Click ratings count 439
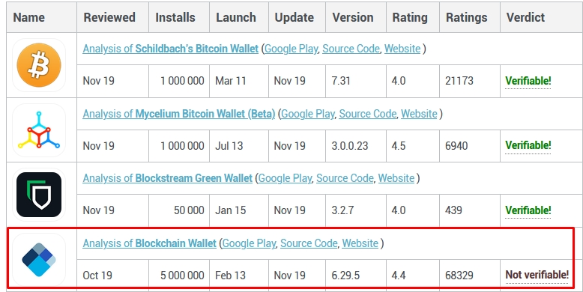 point(453,210)
